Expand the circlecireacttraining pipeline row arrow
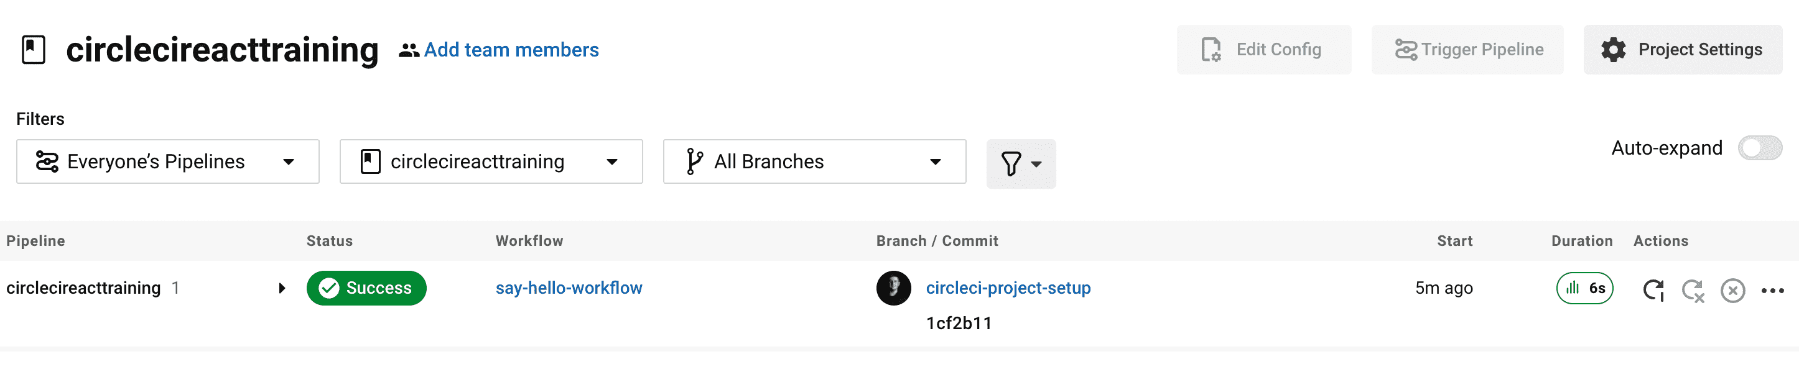The image size is (1799, 390). (x=281, y=288)
